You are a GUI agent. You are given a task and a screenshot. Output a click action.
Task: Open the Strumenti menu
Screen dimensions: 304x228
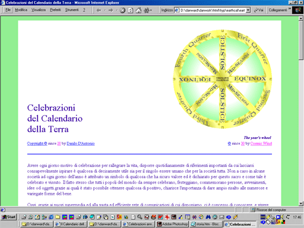click(x=72, y=10)
